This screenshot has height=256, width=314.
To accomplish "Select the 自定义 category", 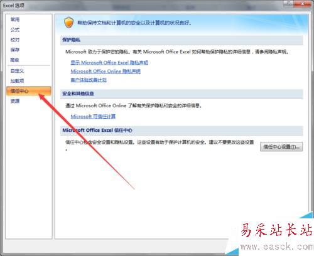I will [17, 71].
